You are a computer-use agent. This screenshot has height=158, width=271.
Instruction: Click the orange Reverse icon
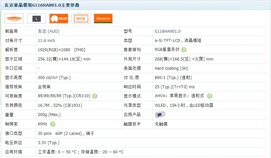click(103, 19)
